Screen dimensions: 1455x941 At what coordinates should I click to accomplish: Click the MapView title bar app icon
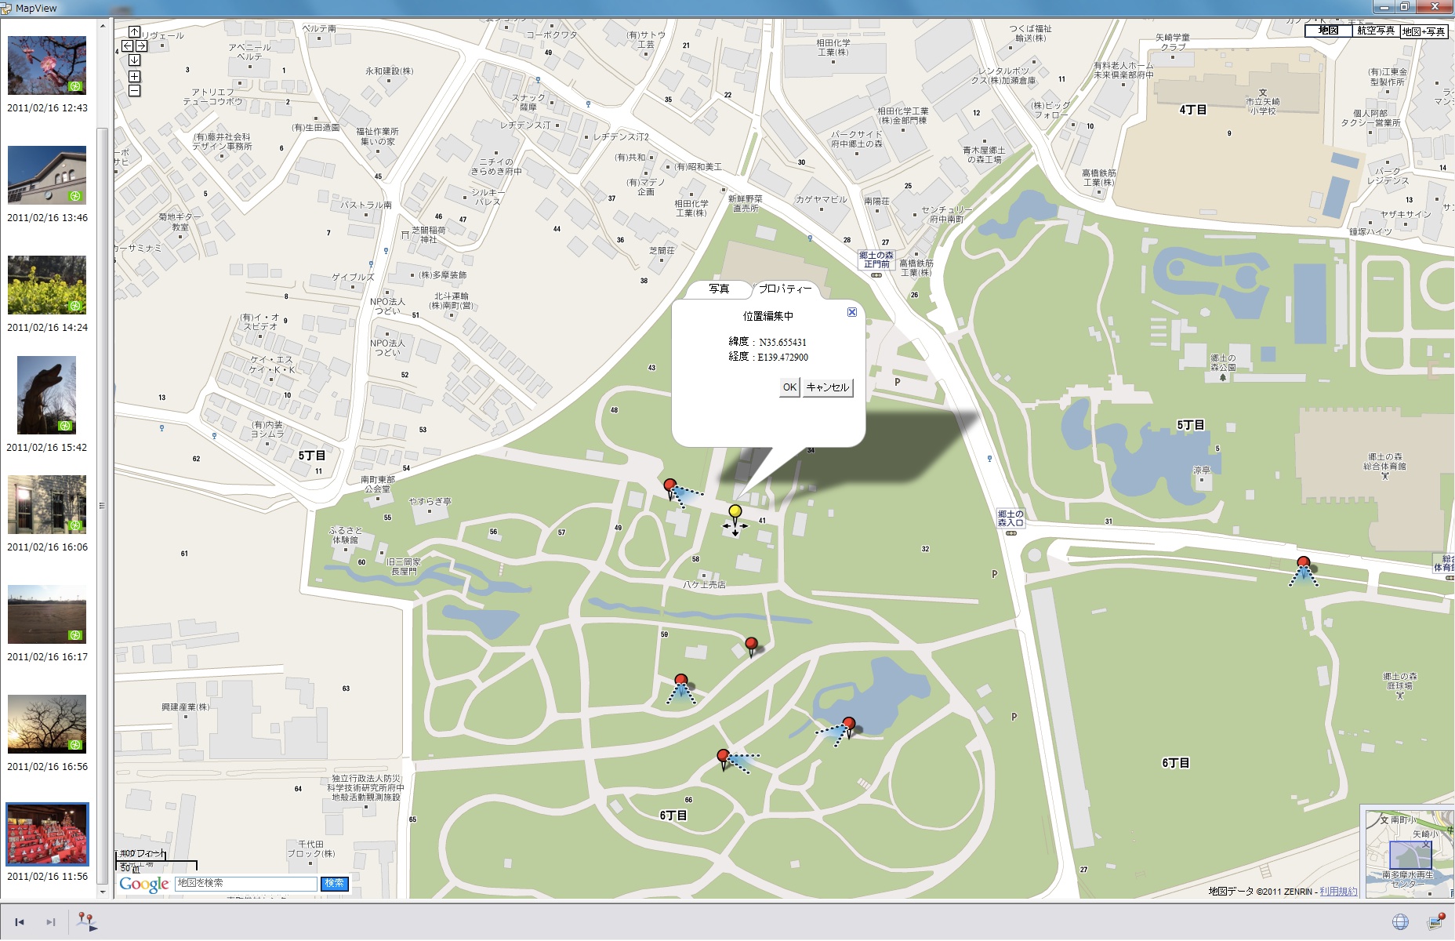click(x=7, y=8)
